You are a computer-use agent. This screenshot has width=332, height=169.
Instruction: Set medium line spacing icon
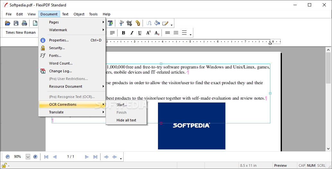[176, 33]
